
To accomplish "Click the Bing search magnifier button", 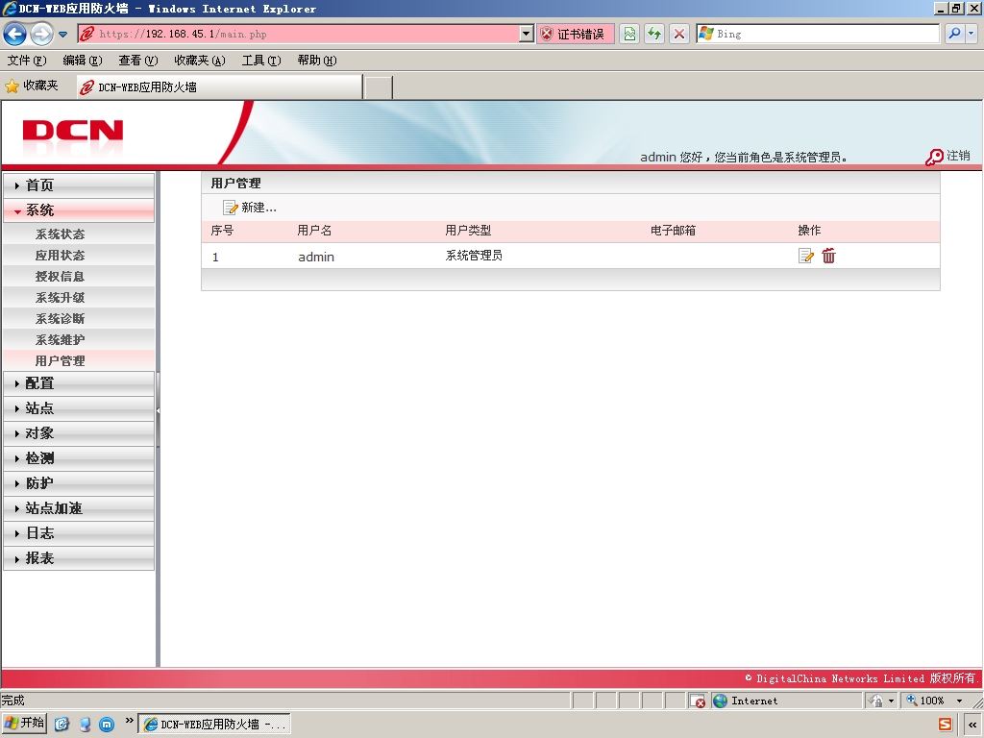I will pyautogui.click(x=954, y=34).
